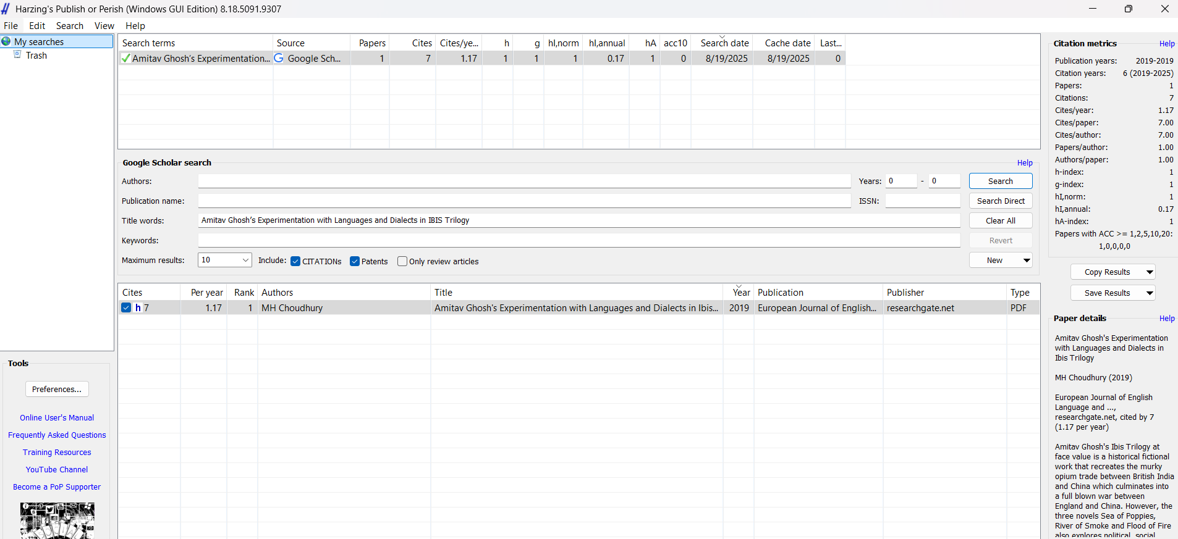Sort results by Title column header

coord(577,292)
